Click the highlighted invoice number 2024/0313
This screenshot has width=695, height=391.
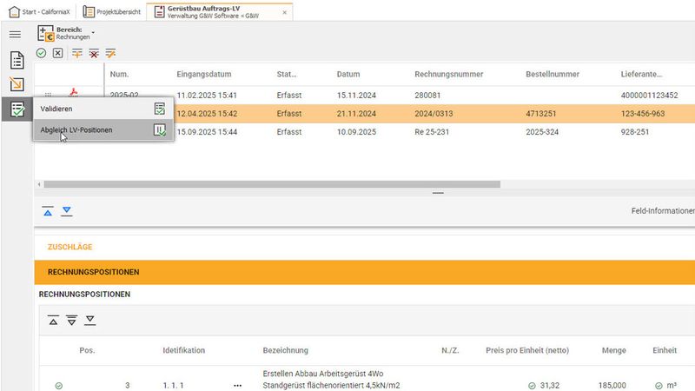pos(434,114)
